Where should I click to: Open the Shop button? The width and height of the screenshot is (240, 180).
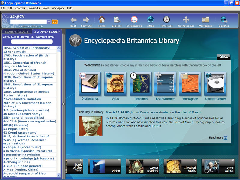coord(223,57)
